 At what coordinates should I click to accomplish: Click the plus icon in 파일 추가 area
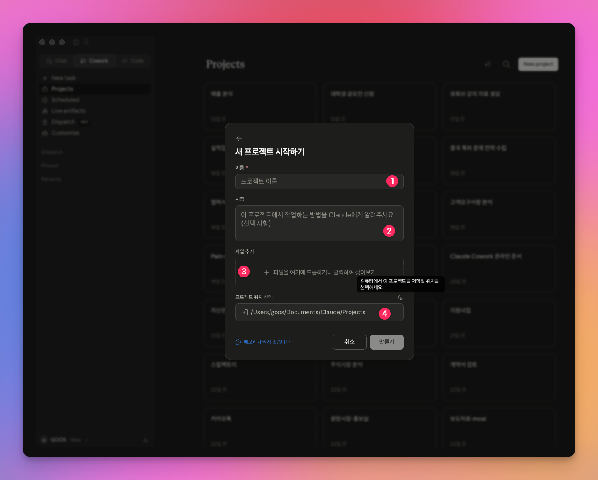click(x=267, y=272)
